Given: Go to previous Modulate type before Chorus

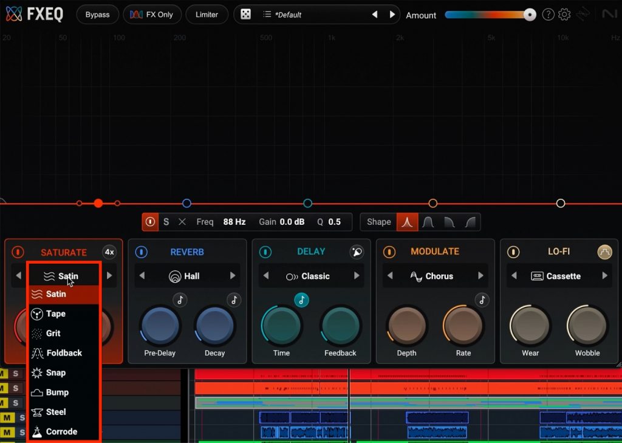Looking at the screenshot, I should 389,276.
